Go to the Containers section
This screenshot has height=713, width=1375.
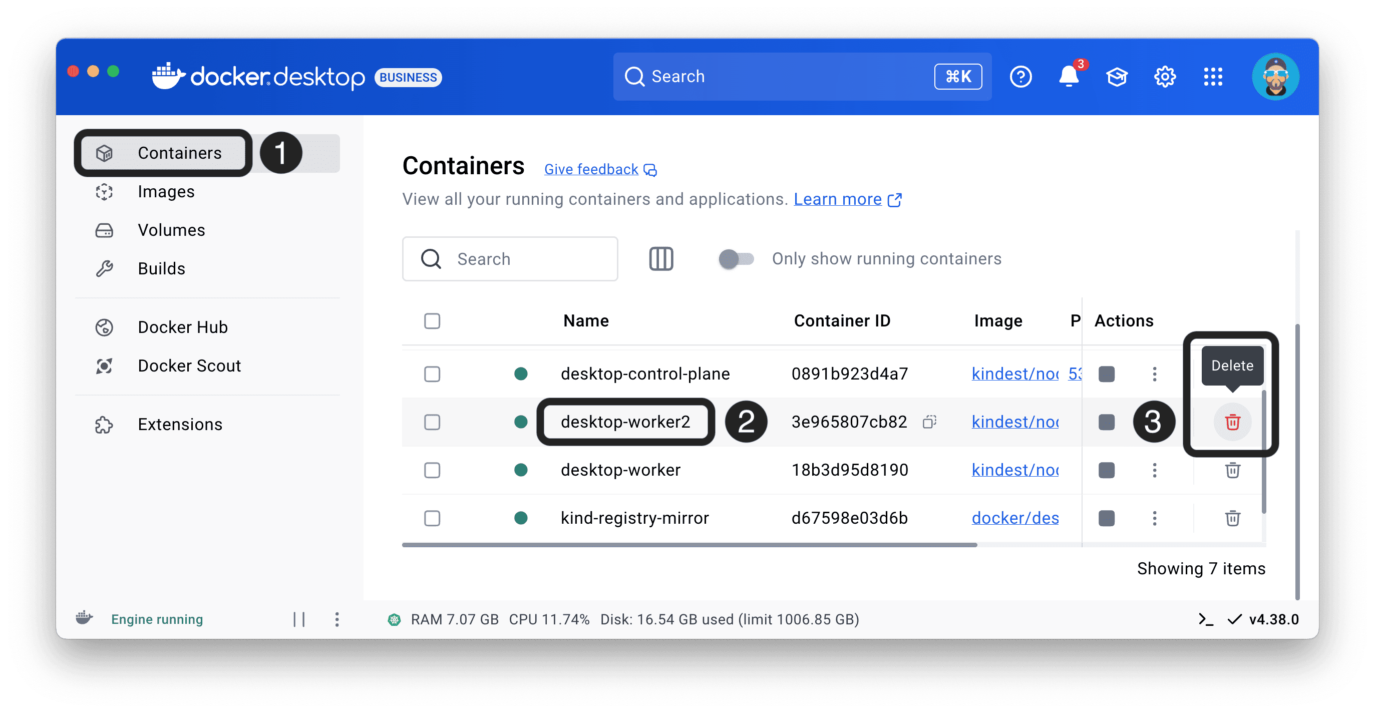tap(180, 153)
